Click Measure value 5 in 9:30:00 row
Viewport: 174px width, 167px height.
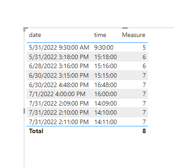[144, 47]
